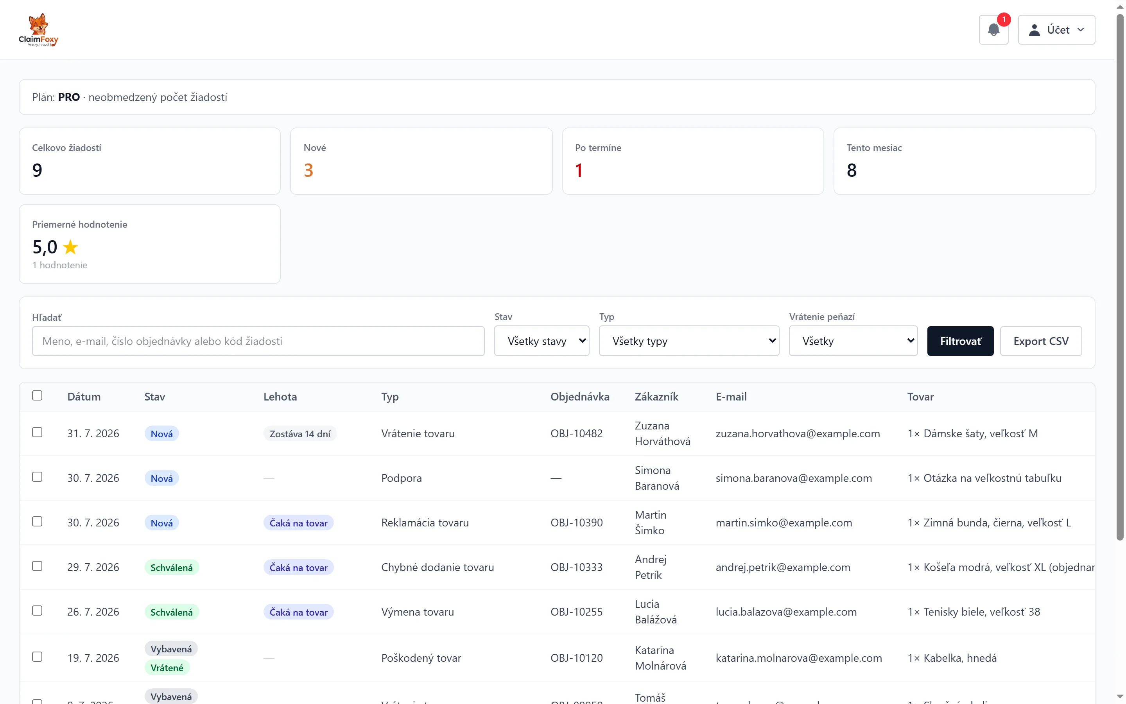The image size is (1126, 704).
Task: Click 'Zostáva 14 dní' deadline badge
Action: tap(299, 433)
